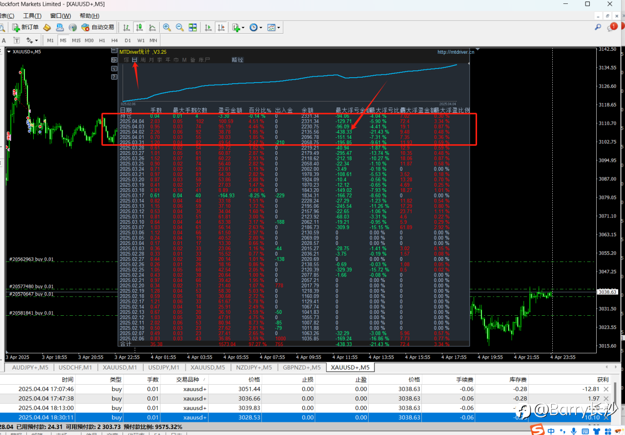Tile chart windows with grid icon
The width and height of the screenshot is (625, 435).
point(192,27)
